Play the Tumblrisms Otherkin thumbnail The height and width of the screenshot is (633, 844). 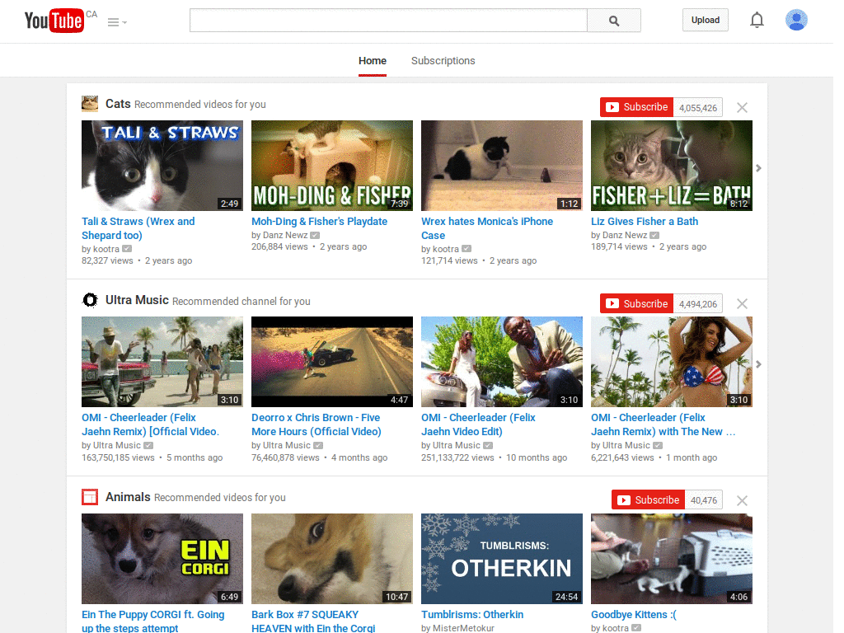(502, 559)
